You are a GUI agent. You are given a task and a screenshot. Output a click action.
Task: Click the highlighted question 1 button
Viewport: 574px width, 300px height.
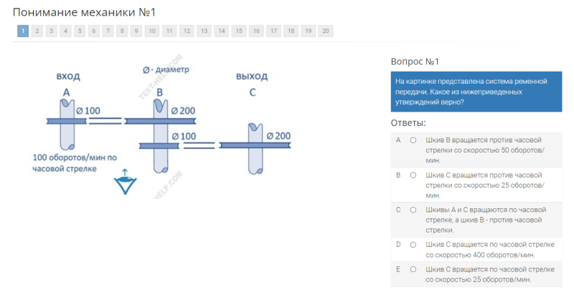pyautogui.click(x=23, y=31)
